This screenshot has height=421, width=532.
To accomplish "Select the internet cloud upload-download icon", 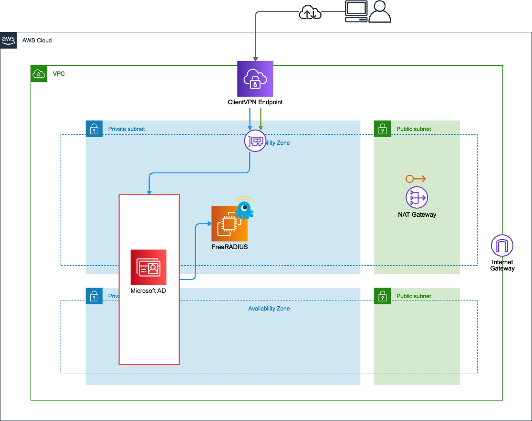I will 310,12.
